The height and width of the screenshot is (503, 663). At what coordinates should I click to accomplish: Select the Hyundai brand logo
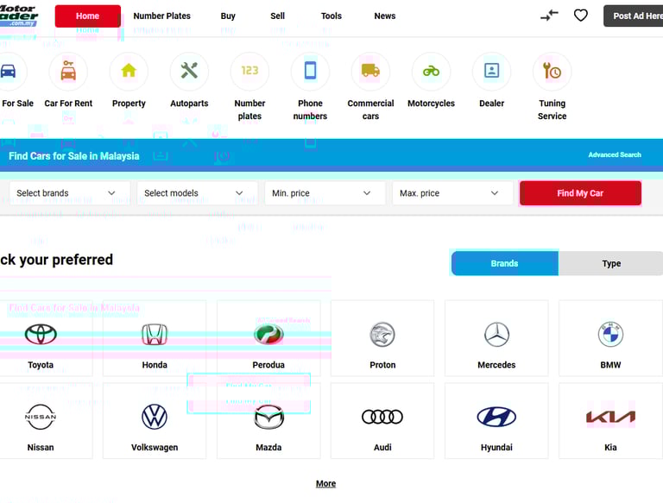pyautogui.click(x=496, y=417)
